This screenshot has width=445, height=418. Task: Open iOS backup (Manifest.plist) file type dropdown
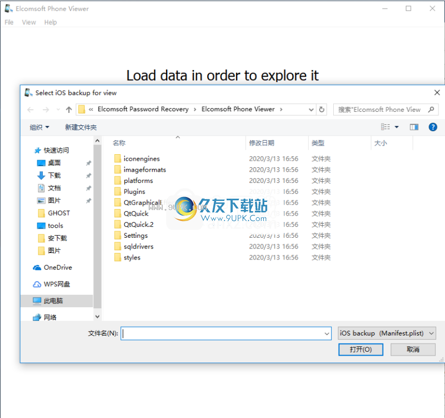(387, 333)
